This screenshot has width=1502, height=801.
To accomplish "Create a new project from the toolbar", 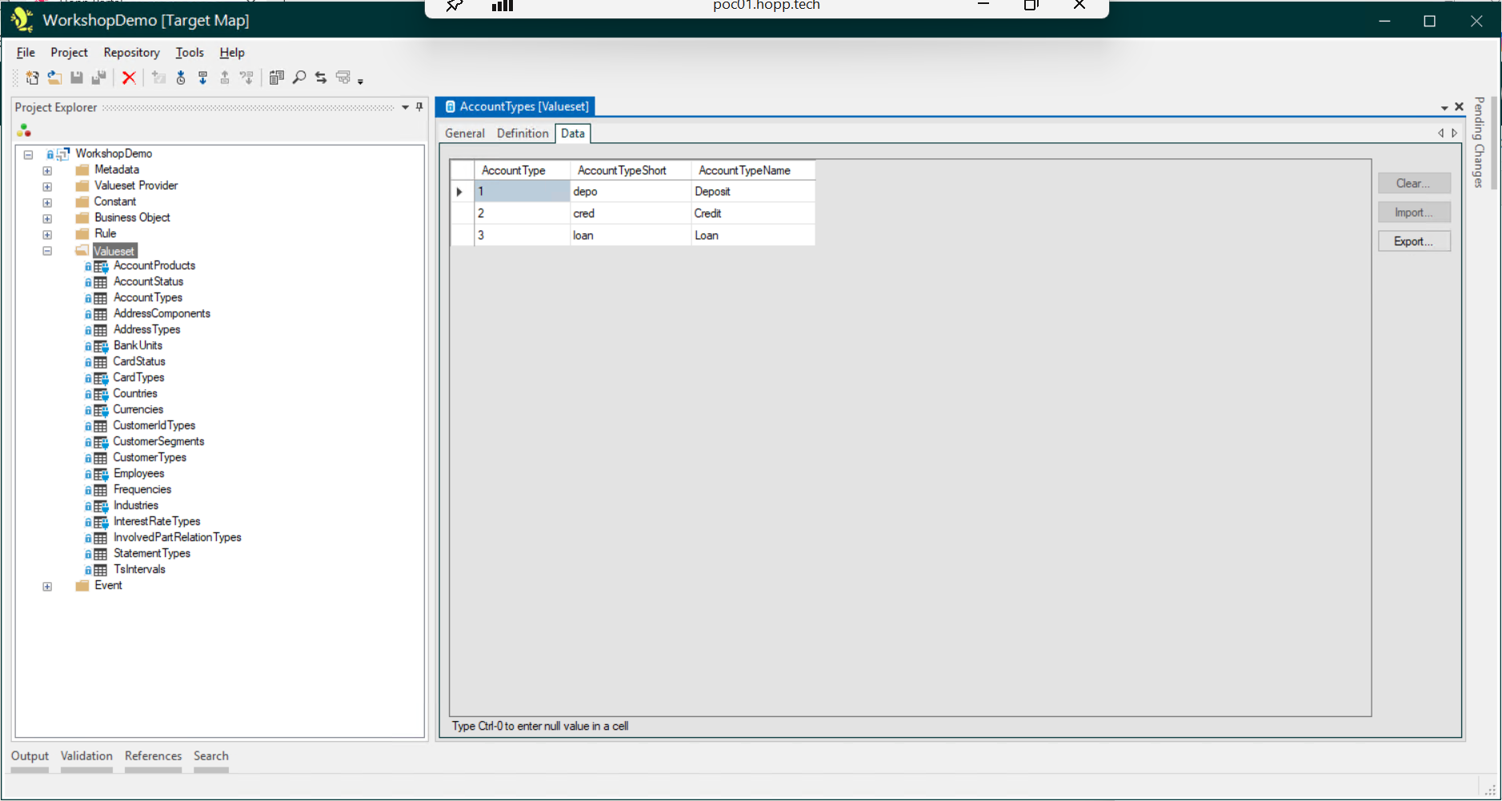I will [33, 78].
